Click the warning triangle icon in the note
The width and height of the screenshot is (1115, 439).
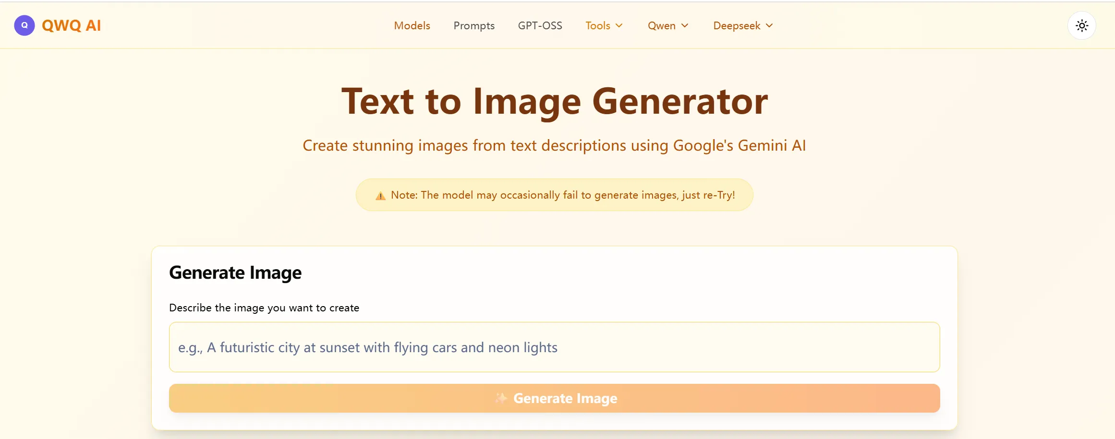point(380,196)
